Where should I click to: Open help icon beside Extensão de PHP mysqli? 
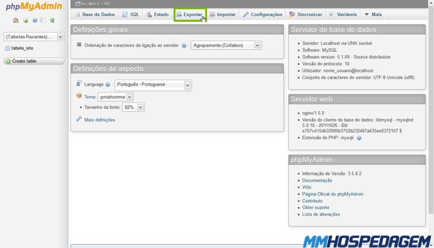359,138
